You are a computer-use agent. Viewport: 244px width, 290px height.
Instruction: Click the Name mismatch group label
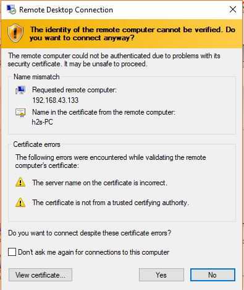36,77
